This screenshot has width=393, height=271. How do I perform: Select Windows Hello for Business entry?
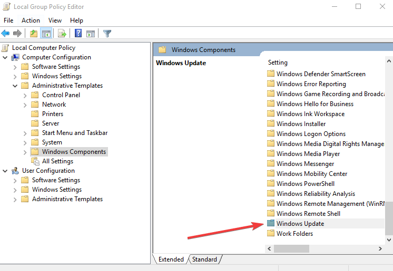point(315,104)
